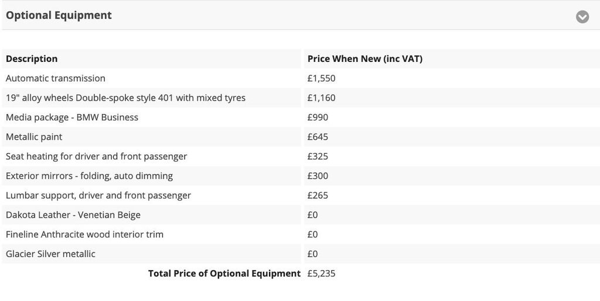Image resolution: width=600 pixels, height=301 pixels.
Task: Click the Description column header
Action: [x=32, y=58]
